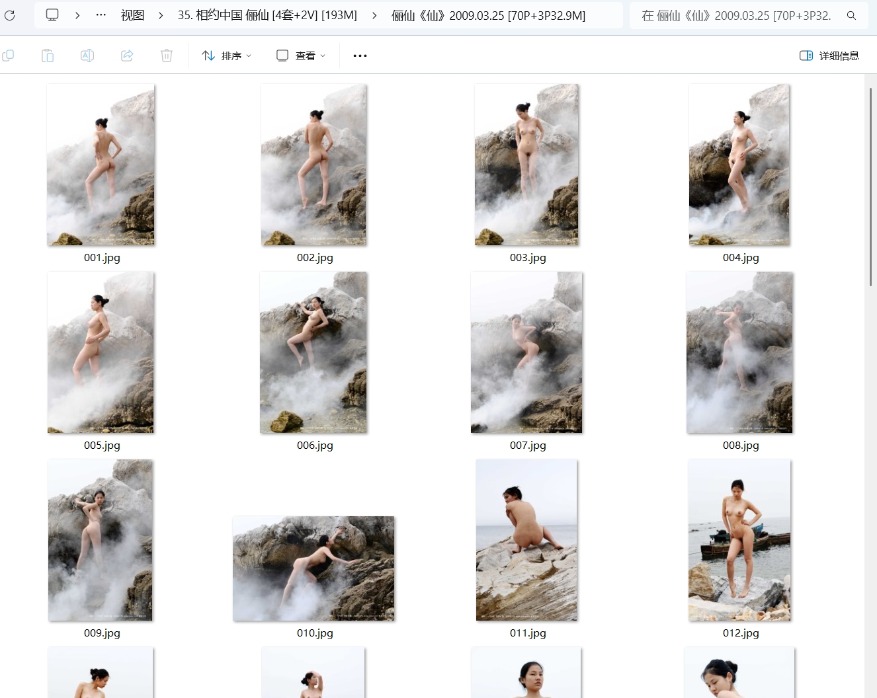Toggle the 详细信息 details pane
Image resolution: width=877 pixels, height=698 pixels.
829,56
